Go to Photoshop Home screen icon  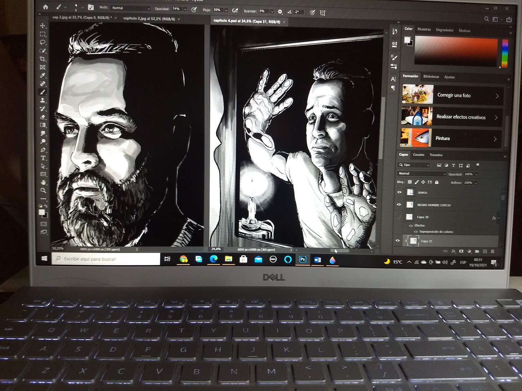click(46, 7)
